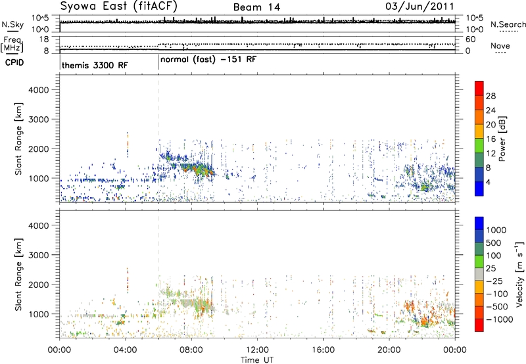Image resolution: width=526 pixels, height=364 pixels.
Task: Click the '04:00' time axis tick
Action: click(x=126, y=350)
